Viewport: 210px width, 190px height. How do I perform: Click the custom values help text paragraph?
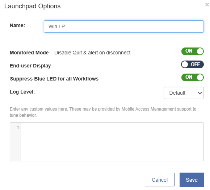[103, 112]
